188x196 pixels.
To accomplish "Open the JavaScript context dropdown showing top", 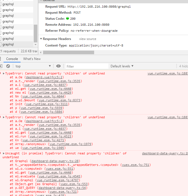I will pos(33,66).
